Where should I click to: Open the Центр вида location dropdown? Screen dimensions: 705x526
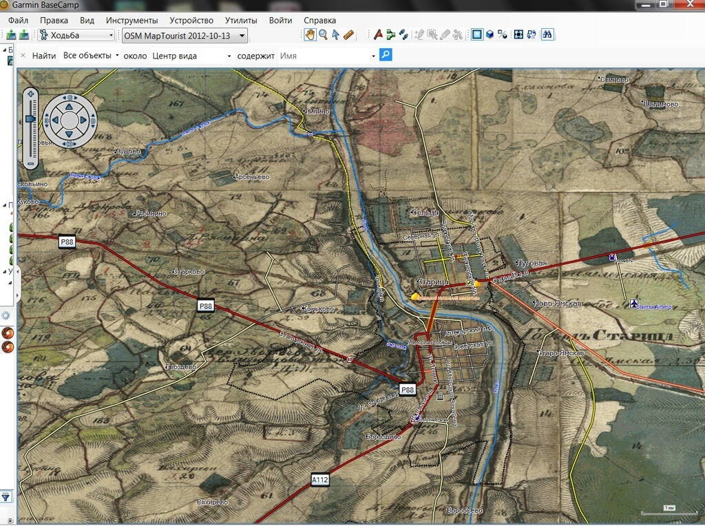point(191,56)
